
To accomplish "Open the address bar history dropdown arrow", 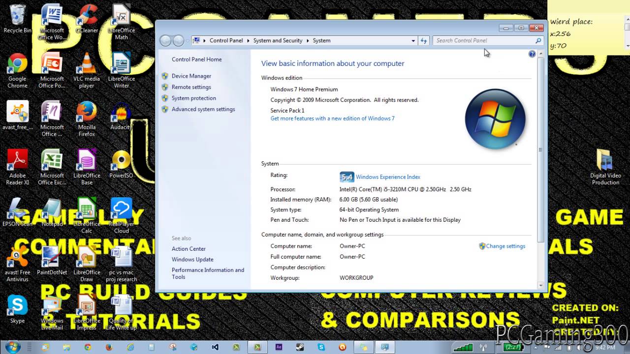I will (x=413, y=41).
